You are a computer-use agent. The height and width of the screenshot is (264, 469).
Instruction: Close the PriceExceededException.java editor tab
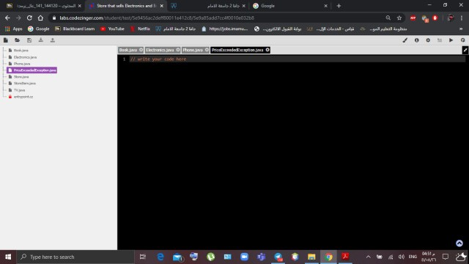[267, 50]
